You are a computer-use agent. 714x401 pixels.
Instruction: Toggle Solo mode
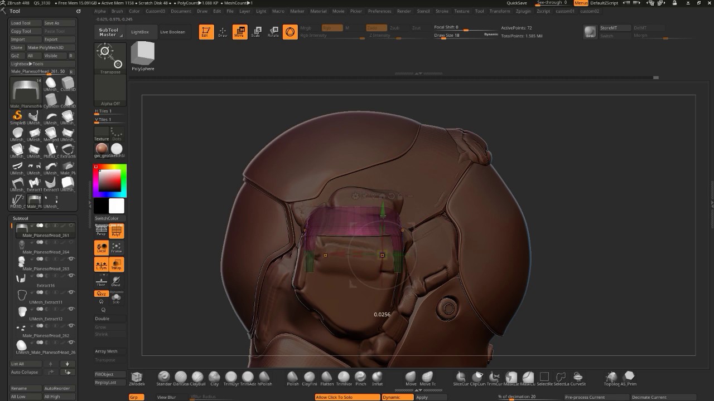pos(117,297)
